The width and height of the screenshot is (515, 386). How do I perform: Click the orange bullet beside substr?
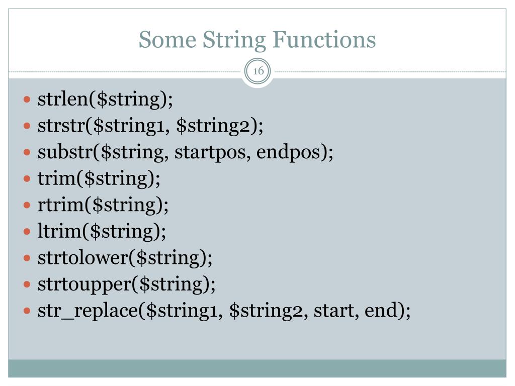pyautogui.click(x=27, y=152)
